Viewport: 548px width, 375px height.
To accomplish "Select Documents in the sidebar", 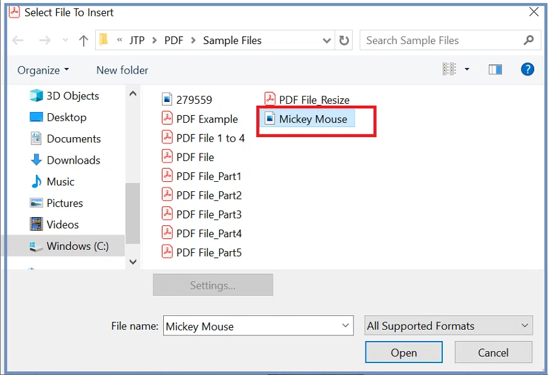I will 66,138.
